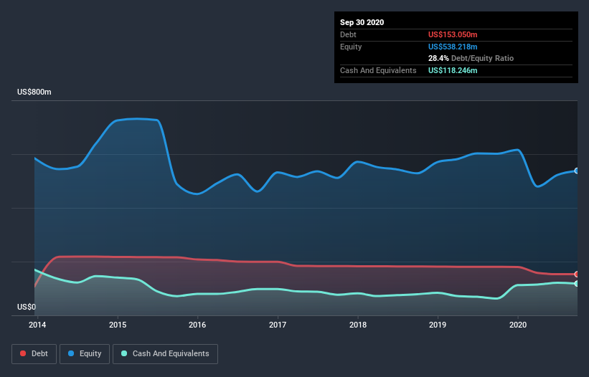Click the 2017 x-axis label
This screenshot has height=377, width=589.
click(278, 325)
